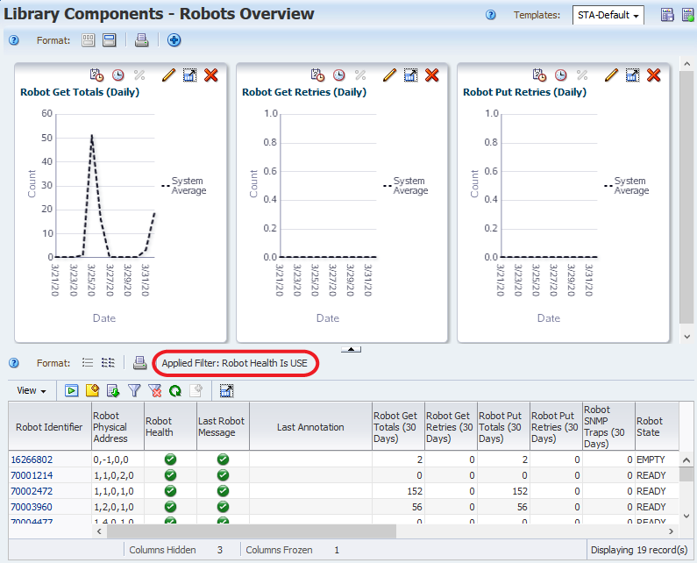
Task: Edit the Robot Get Retries graph with pencil
Action: tap(390, 75)
